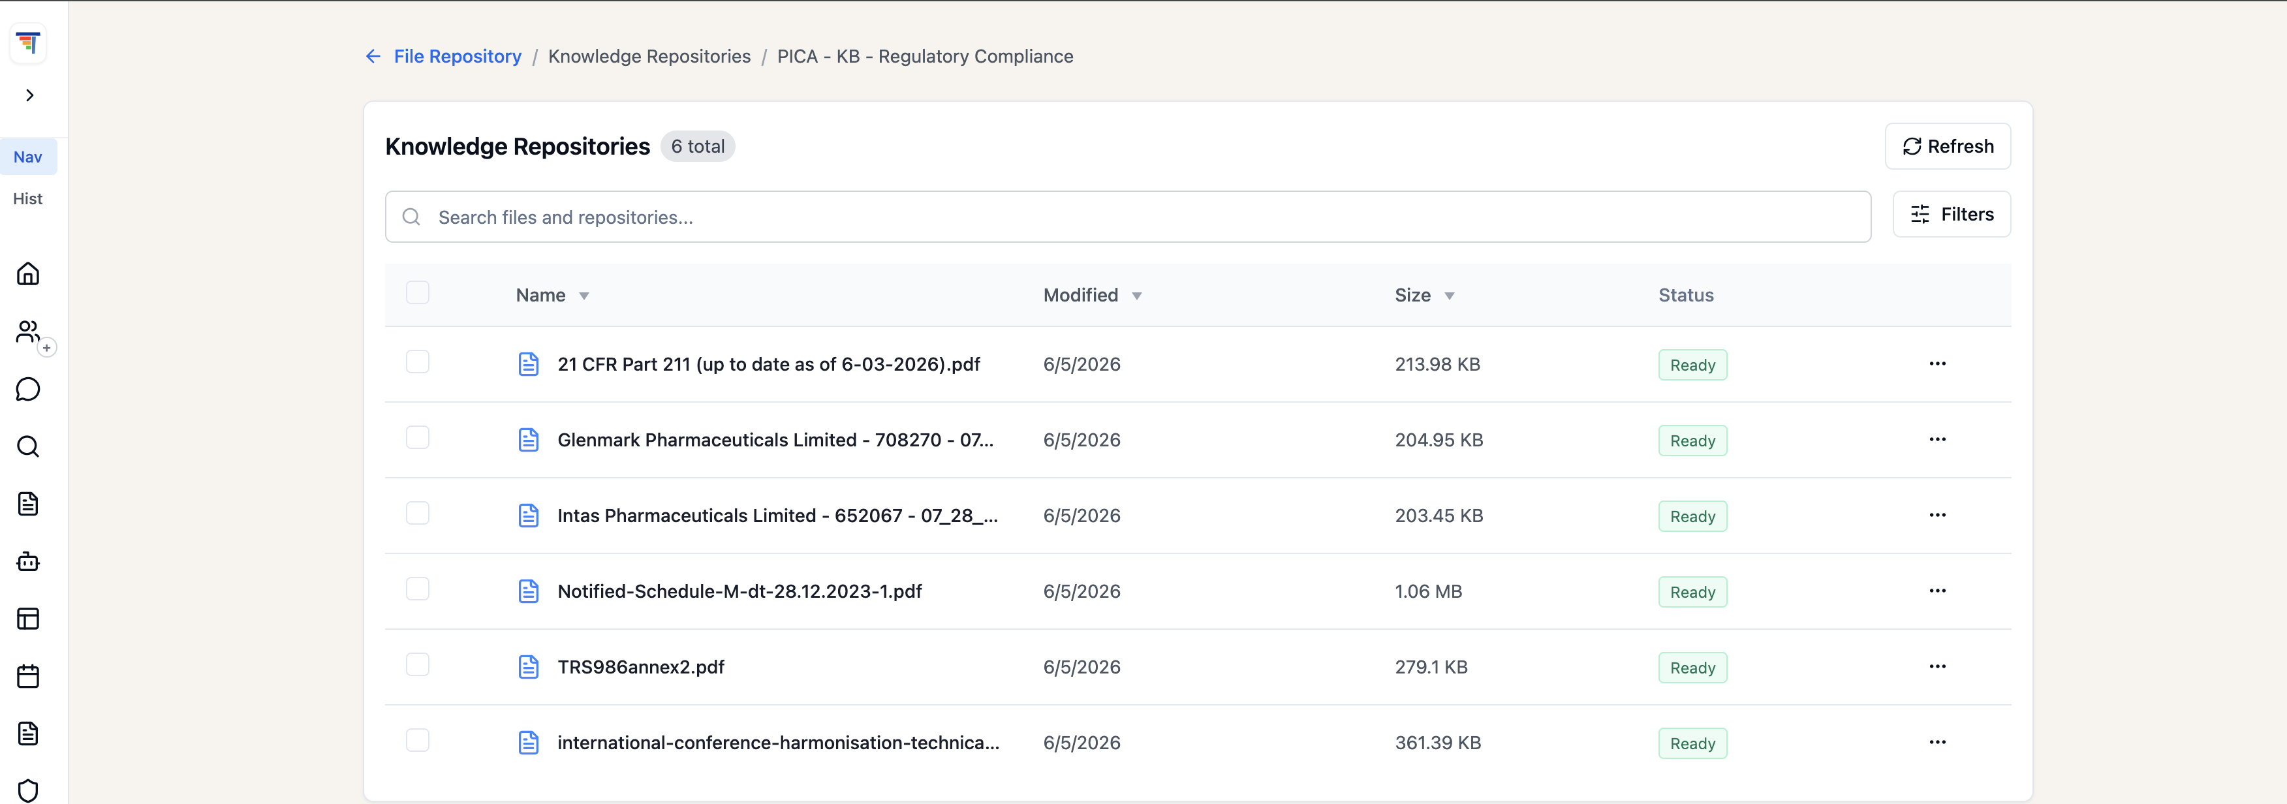Open the users icon in sidebar
This screenshot has width=2287, height=804.
(29, 331)
